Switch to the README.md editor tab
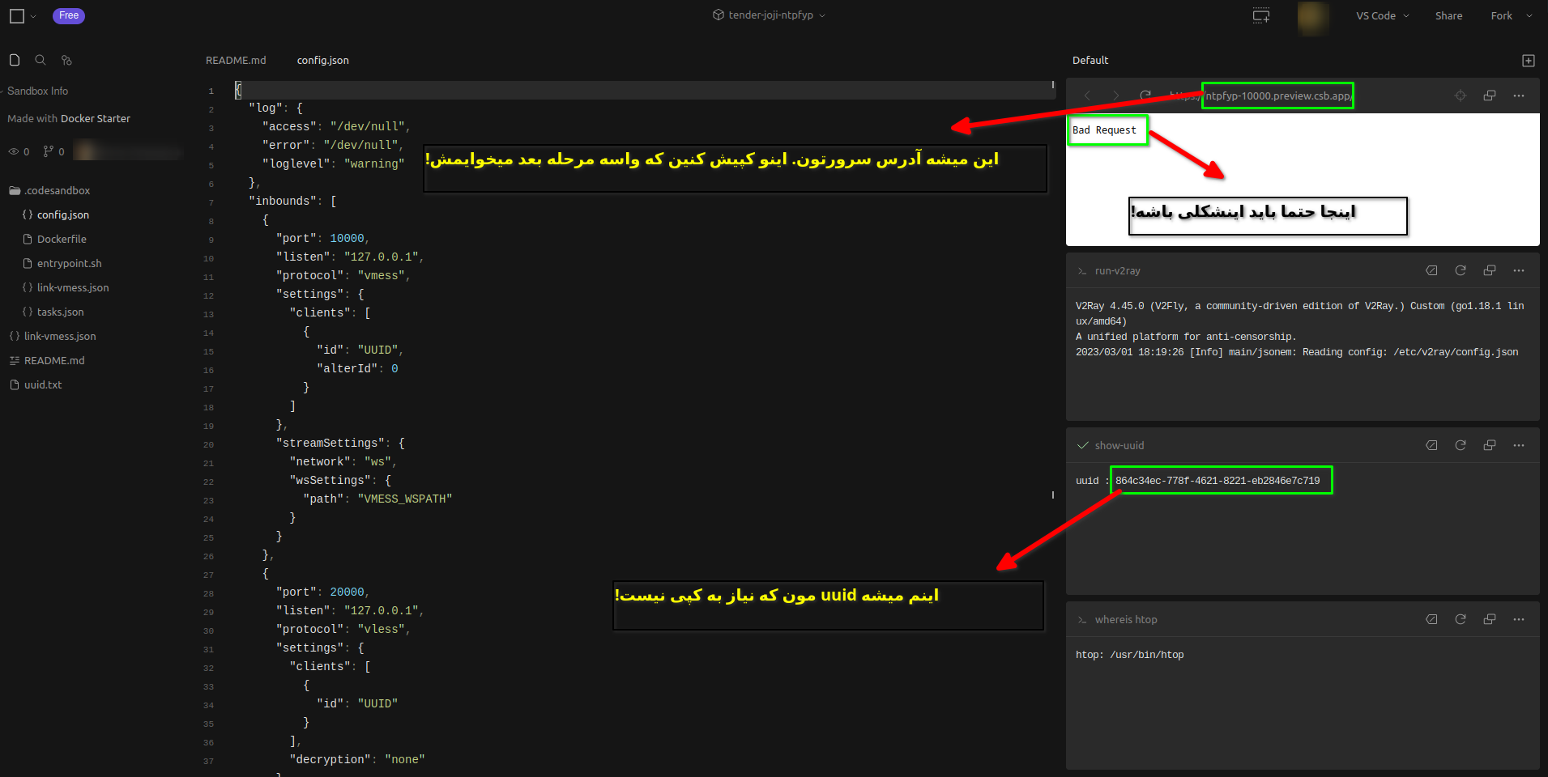The height and width of the screenshot is (777, 1548). click(236, 61)
